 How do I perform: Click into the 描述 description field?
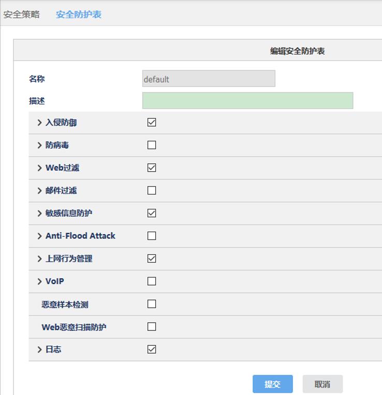[x=247, y=101]
